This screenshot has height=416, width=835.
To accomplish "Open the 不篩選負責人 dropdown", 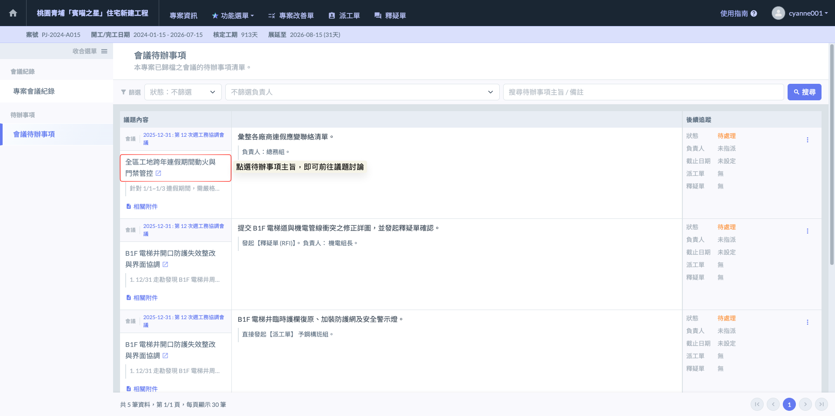I will 362,92.
